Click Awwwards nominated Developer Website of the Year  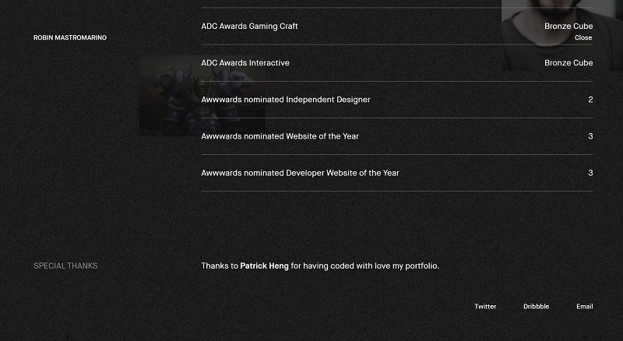(300, 173)
